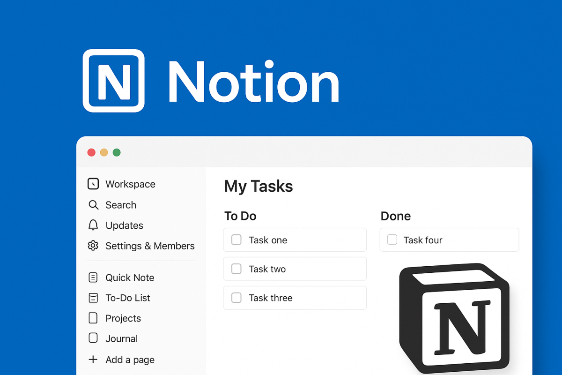This screenshot has height=375, width=562.
Task: Check the Task one checkbox
Action: point(237,240)
